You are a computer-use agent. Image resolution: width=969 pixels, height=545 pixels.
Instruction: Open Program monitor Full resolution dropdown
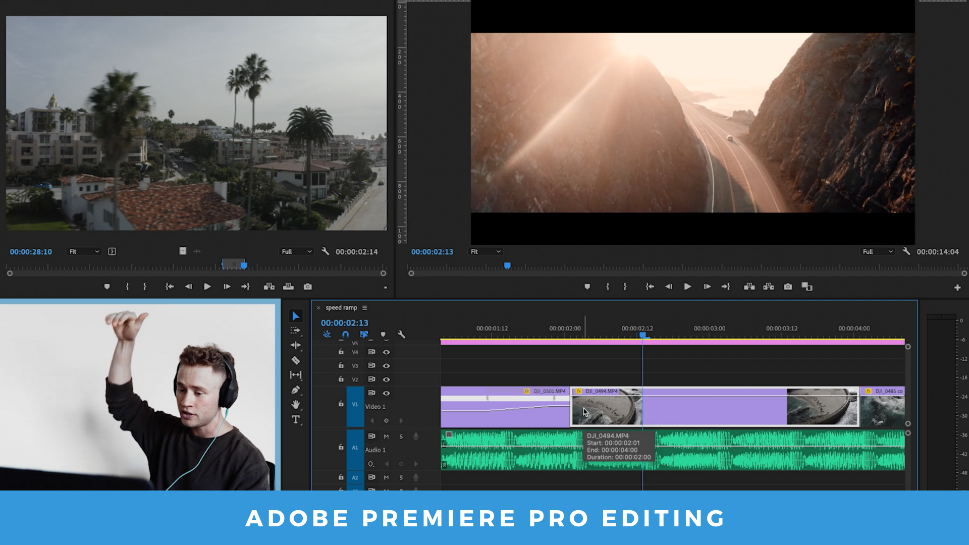pyautogui.click(x=877, y=251)
